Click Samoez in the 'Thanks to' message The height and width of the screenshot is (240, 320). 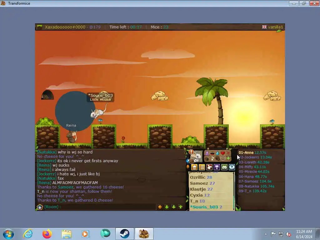[65, 187]
